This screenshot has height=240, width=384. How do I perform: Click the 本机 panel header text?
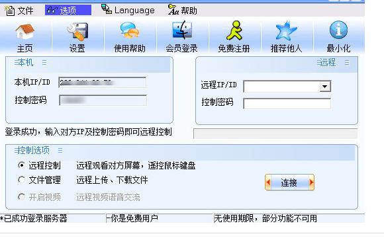coord(26,63)
